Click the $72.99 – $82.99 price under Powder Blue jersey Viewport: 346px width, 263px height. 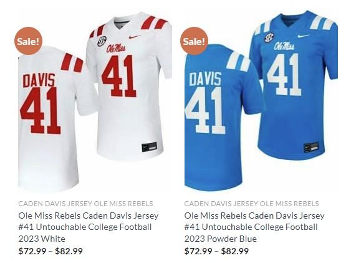(x=216, y=251)
